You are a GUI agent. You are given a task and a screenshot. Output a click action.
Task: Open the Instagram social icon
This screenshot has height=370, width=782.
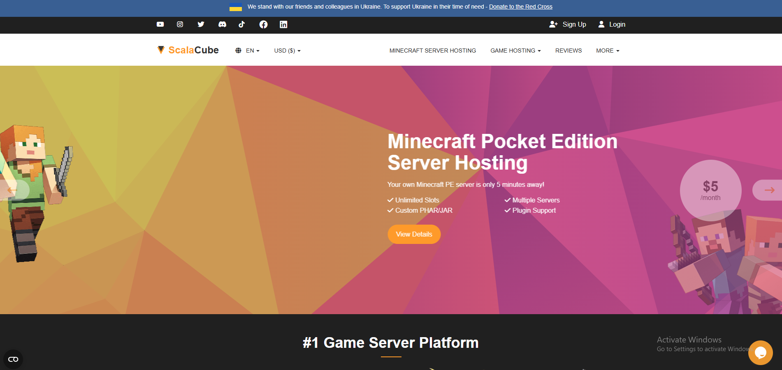pyautogui.click(x=180, y=24)
